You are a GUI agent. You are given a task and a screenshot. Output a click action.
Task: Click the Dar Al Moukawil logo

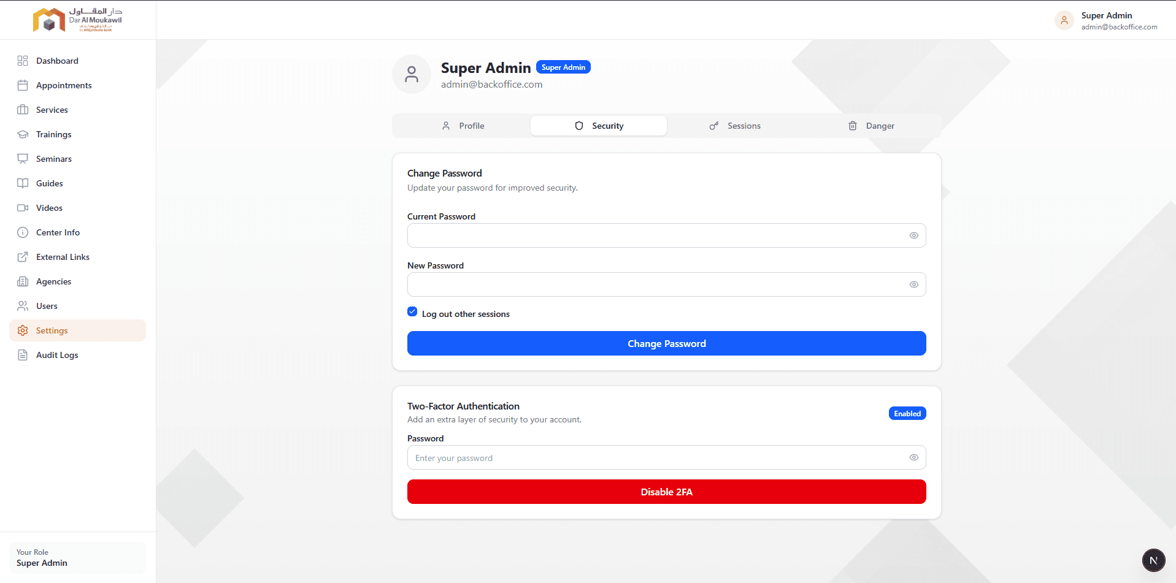pos(77,20)
